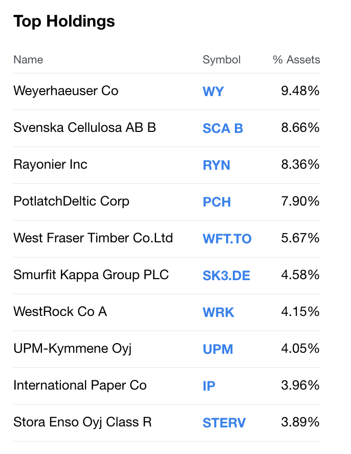Select the UPM-Kymmene Oyj company name
351x454 pixels.
72,349
